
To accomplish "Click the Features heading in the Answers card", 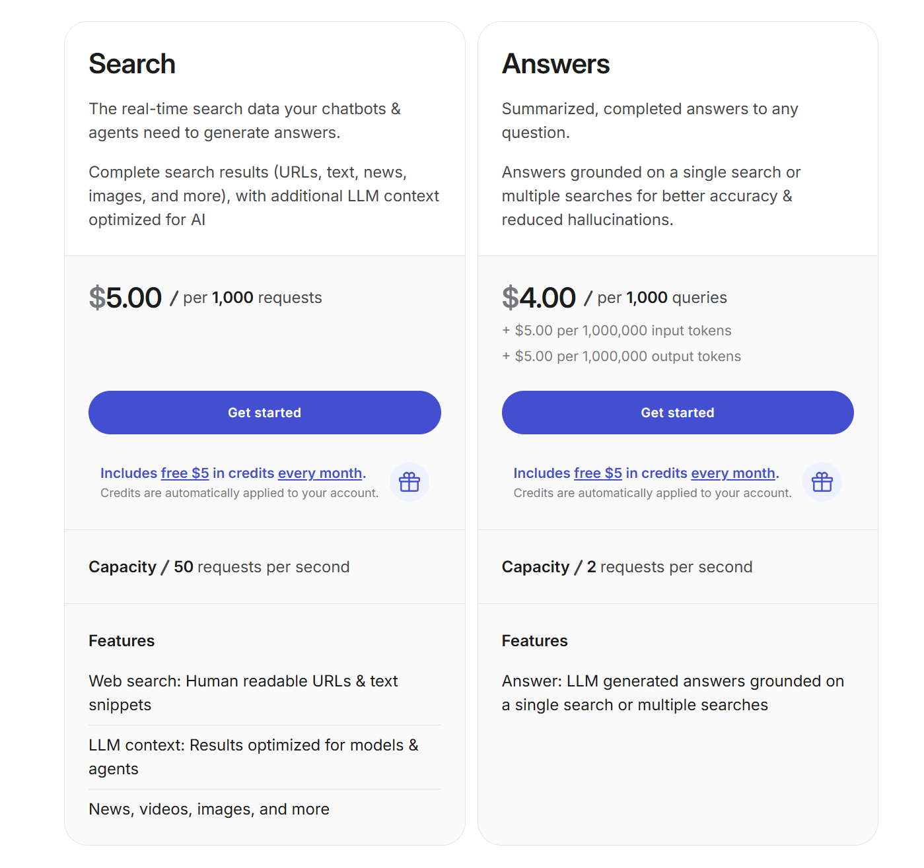I will [x=534, y=641].
